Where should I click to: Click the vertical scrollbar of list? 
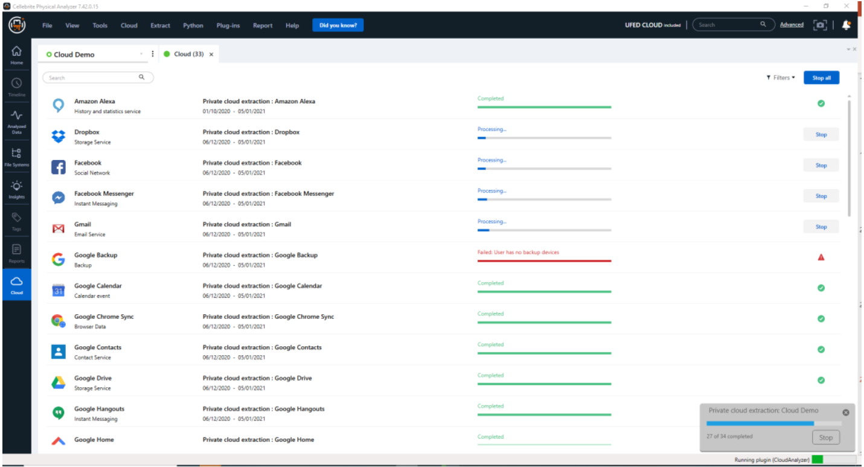click(850, 157)
